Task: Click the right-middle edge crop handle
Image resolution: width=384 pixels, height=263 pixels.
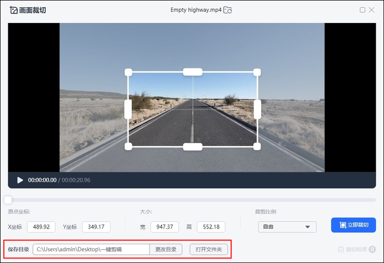Action: coord(257,109)
